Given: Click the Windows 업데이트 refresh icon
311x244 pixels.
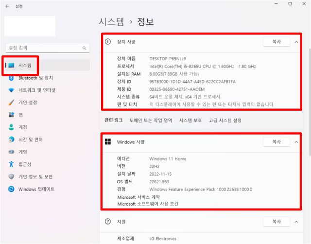Looking at the screenshot, I should tap(11, 189).
